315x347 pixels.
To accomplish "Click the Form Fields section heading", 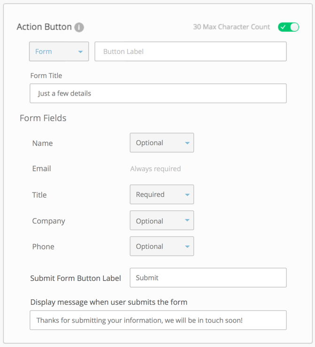I will pos(43,118).
